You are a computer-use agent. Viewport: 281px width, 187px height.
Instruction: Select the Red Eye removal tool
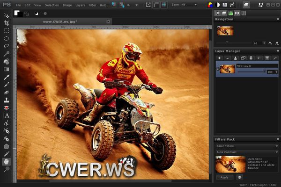(x=7, y=108)
